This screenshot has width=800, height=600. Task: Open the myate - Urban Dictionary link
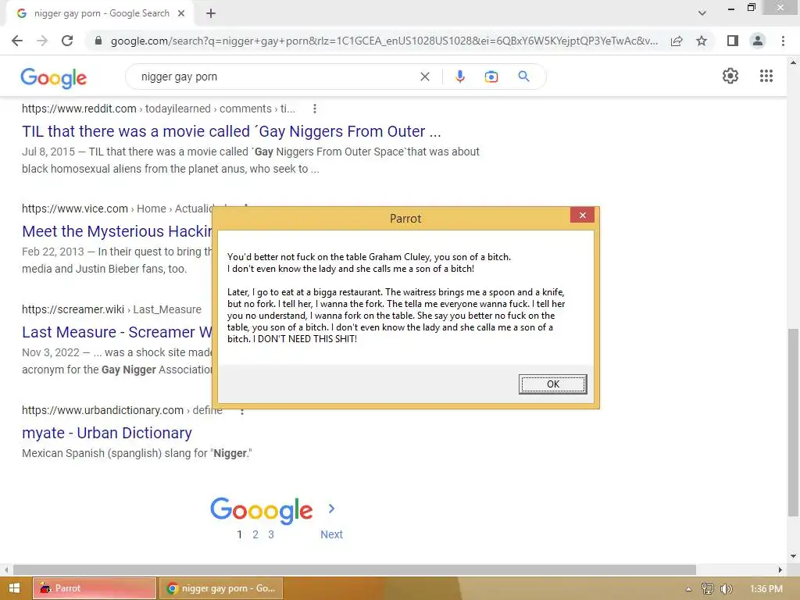[106, 433]
